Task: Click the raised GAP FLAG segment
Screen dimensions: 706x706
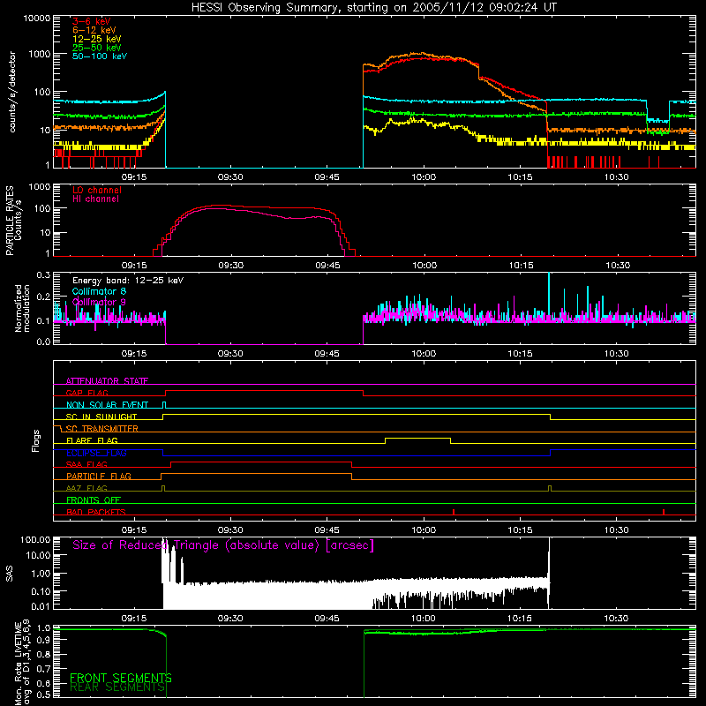Action: 264,391
